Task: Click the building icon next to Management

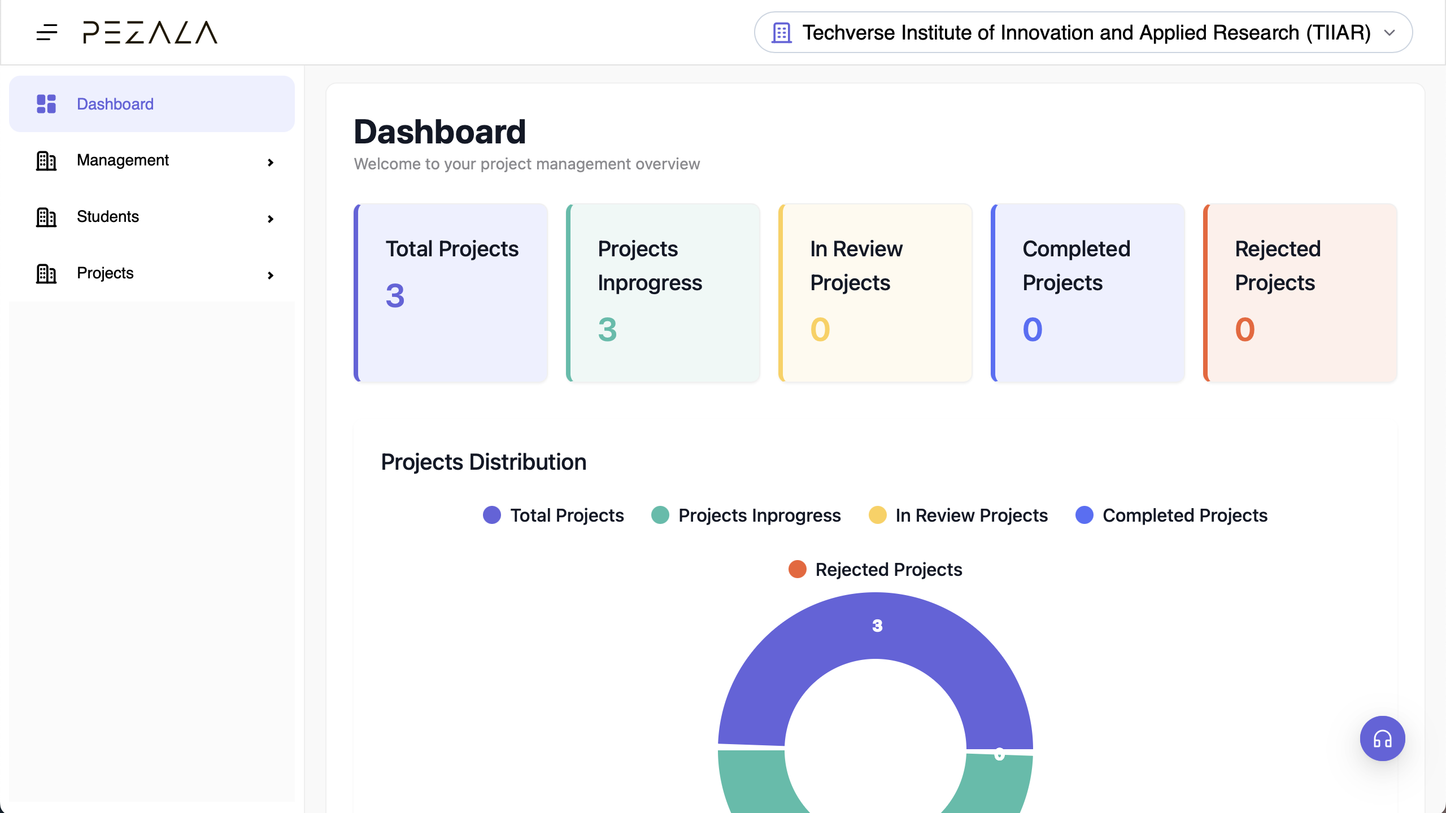Action: [45, 160]
